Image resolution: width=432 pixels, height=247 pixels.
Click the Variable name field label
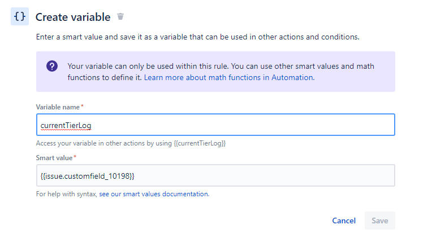(x=58, y=107)
